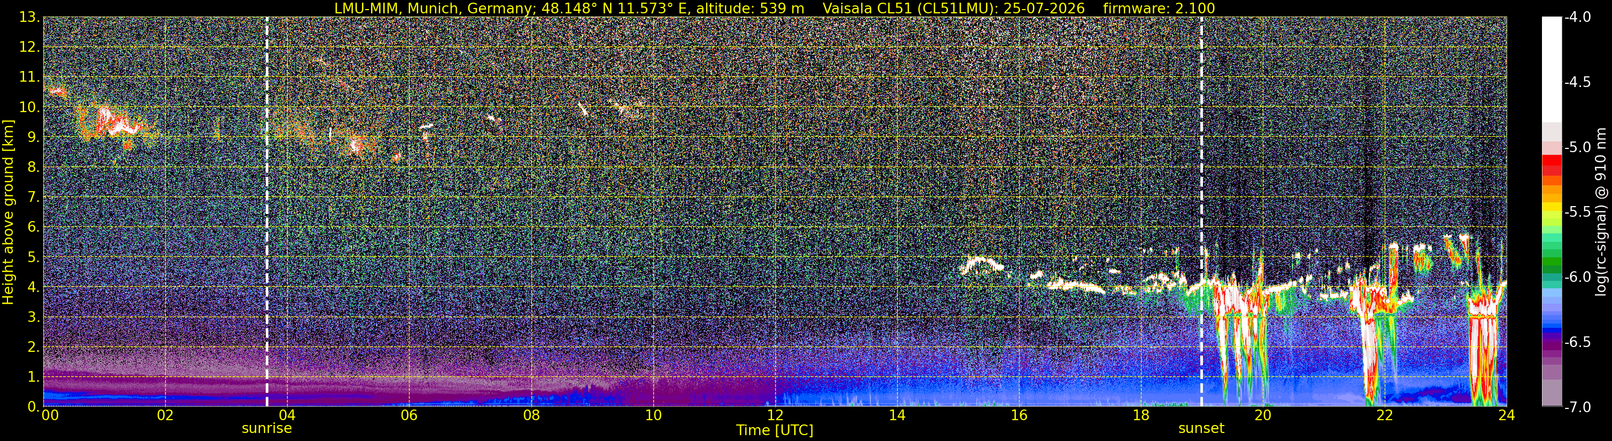Click the 'Time [UTC]' axis label
The image size is (1612, 441).
[775, 430]
